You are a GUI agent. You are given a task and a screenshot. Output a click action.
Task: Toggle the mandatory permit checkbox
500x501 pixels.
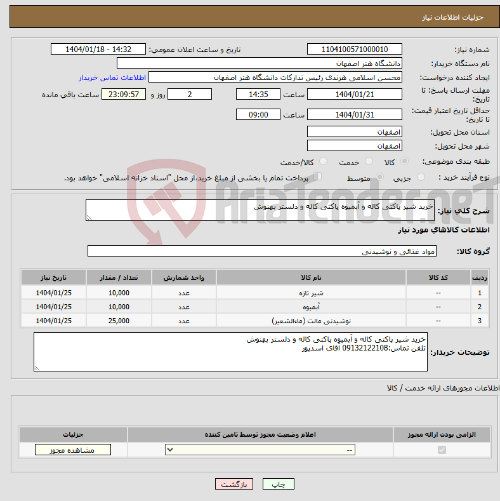(x=442, y=450)
